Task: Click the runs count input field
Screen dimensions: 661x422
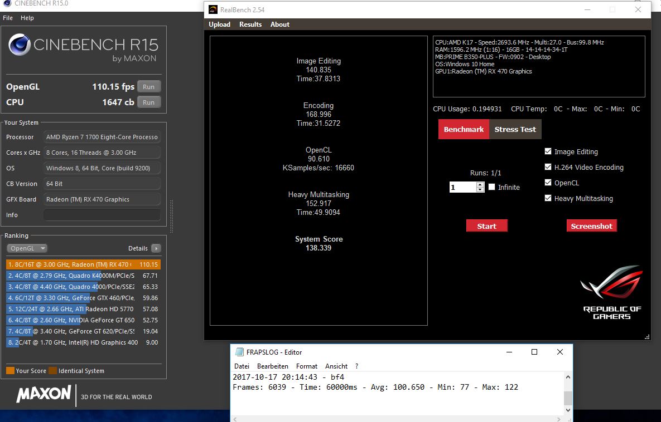Action: tap(462, 187)
